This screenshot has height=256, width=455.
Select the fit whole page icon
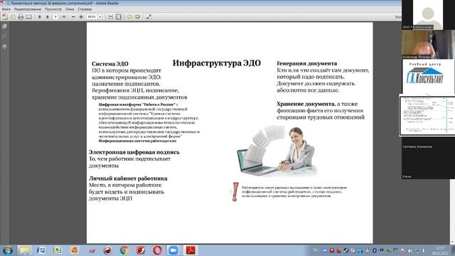pos(119,17)
